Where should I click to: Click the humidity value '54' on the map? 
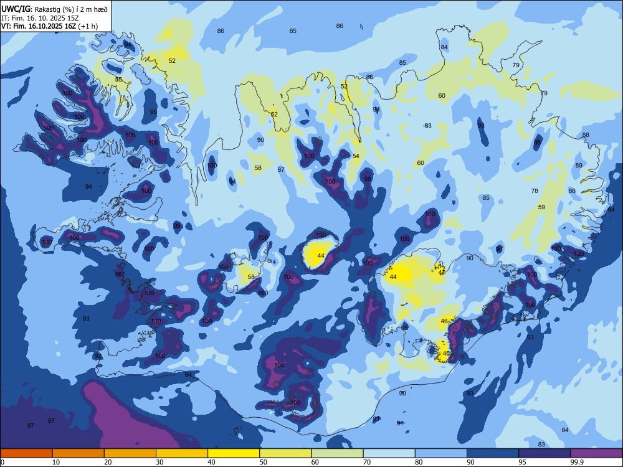pos(356,156)
